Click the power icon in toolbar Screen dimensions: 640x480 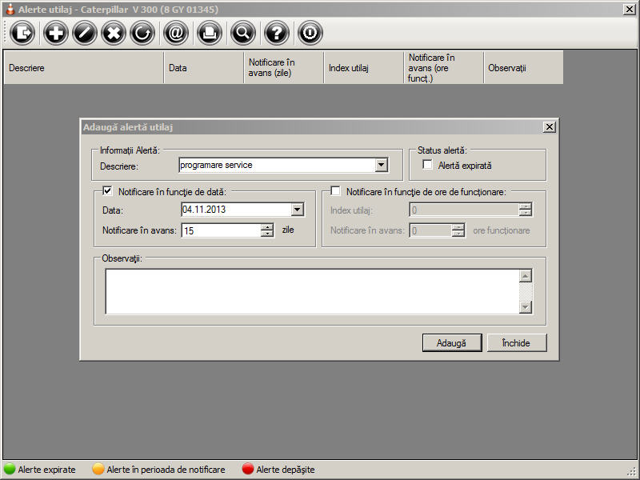coord(310,33)
